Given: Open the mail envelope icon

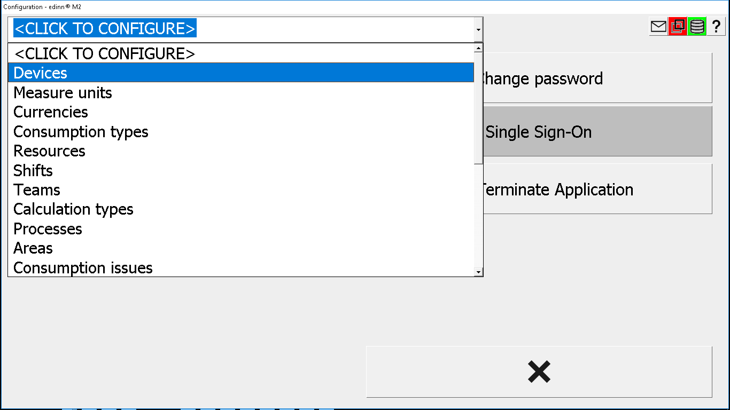Looking at the screenshot, I should (658, 26).
